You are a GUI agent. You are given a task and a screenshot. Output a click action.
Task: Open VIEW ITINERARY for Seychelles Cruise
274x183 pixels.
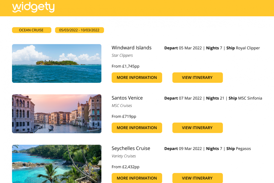[197, 178]
